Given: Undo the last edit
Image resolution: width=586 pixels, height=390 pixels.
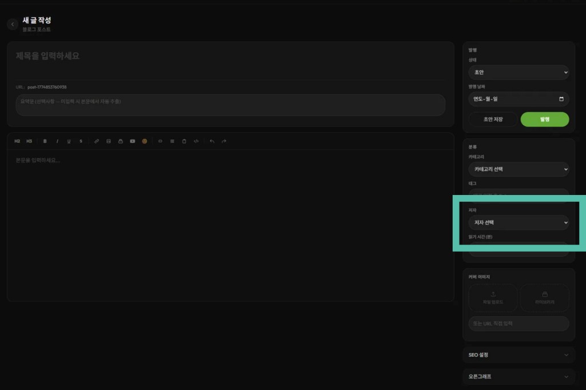Looking at the screenshot, I should click(x=212, y=141).
